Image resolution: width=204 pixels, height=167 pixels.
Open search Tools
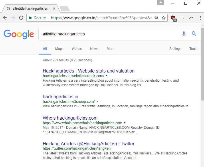pyautogui.click(x=193, y=49)
